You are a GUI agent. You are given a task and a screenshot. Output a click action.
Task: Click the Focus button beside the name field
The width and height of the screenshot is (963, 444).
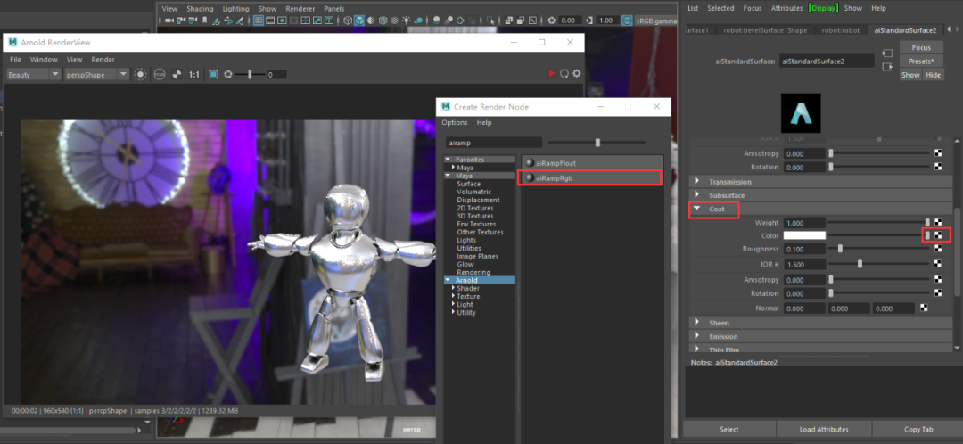click(x=920, y=47)
